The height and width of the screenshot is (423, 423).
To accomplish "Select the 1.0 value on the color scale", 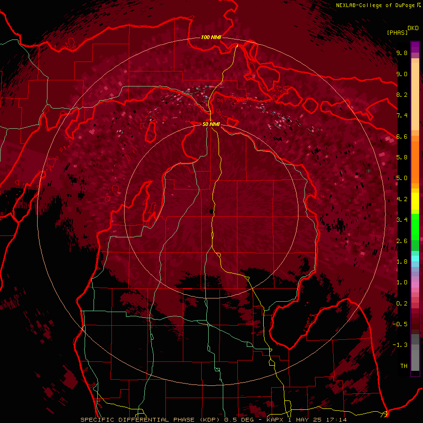I will 402,282.
